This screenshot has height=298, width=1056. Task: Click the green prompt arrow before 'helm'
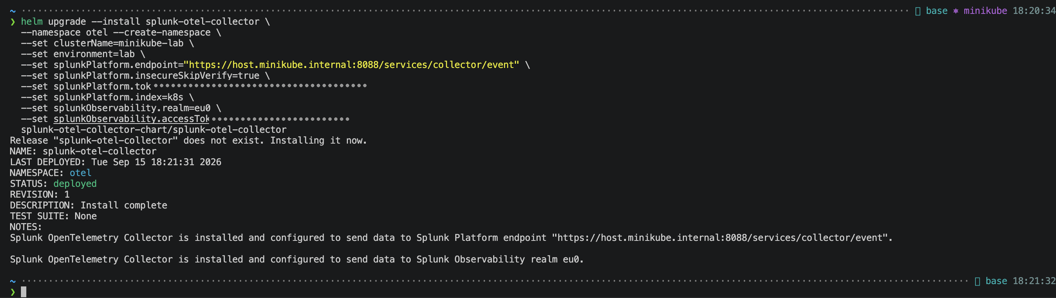pos(13,22)
